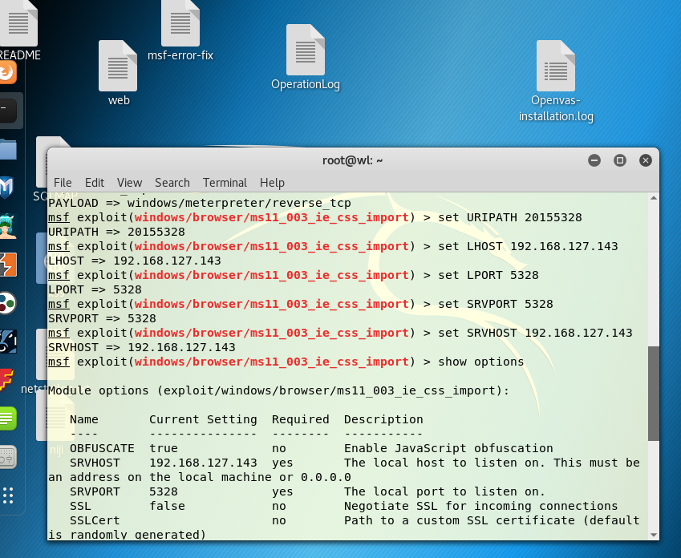Image resolution: width=681 pixels, height=558 pixels.
Task: Open the terminal Help menu
Action: coord(272,183)
